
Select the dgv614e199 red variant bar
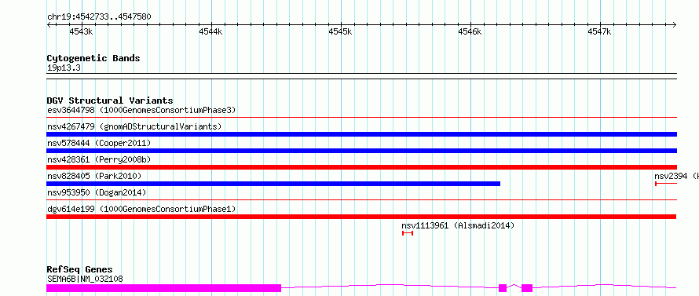(361, 217)
